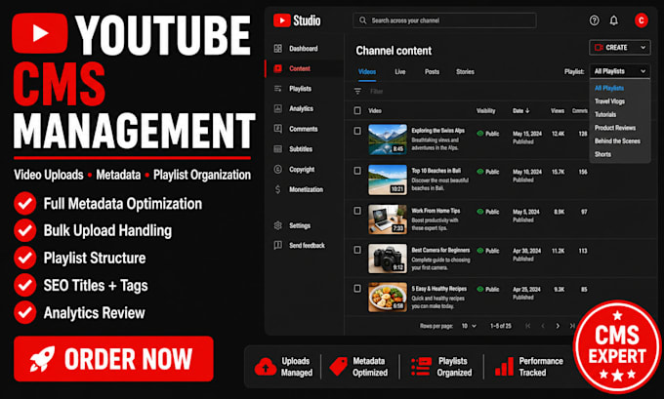Screen dimensions: 664x399
Task: Click the filter icon above the video list
Action: tap(357, 92)
